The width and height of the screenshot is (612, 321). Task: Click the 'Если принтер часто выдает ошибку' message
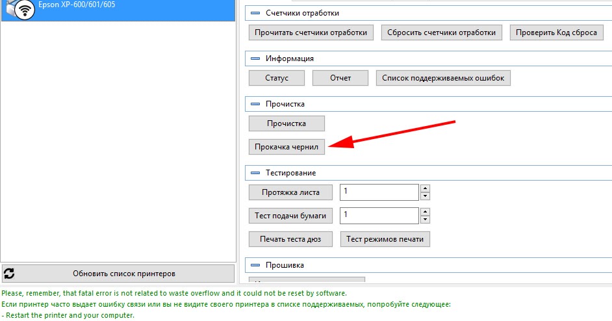click(x=226, y=304)
